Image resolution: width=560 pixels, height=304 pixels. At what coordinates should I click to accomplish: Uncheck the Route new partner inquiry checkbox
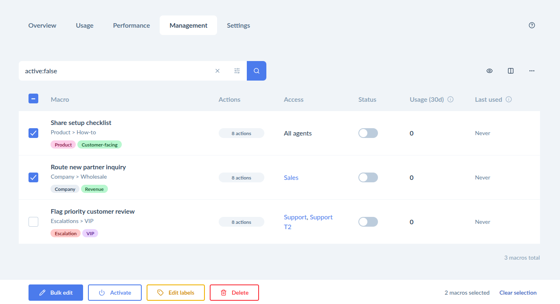[x=33, y=177]
